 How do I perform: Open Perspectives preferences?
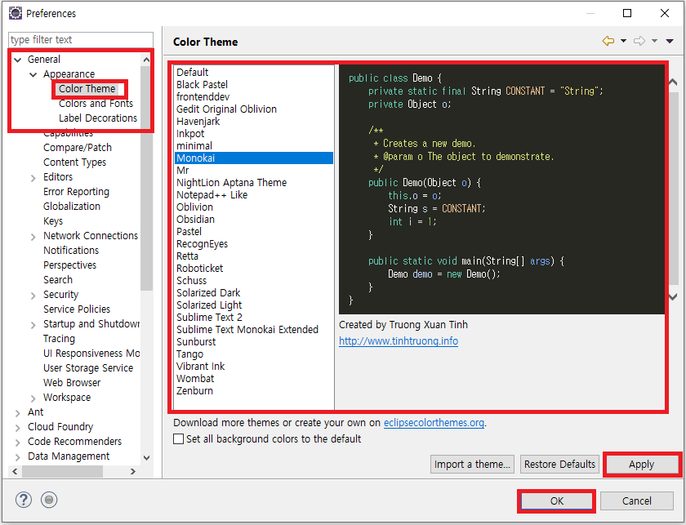click(69, 265)
